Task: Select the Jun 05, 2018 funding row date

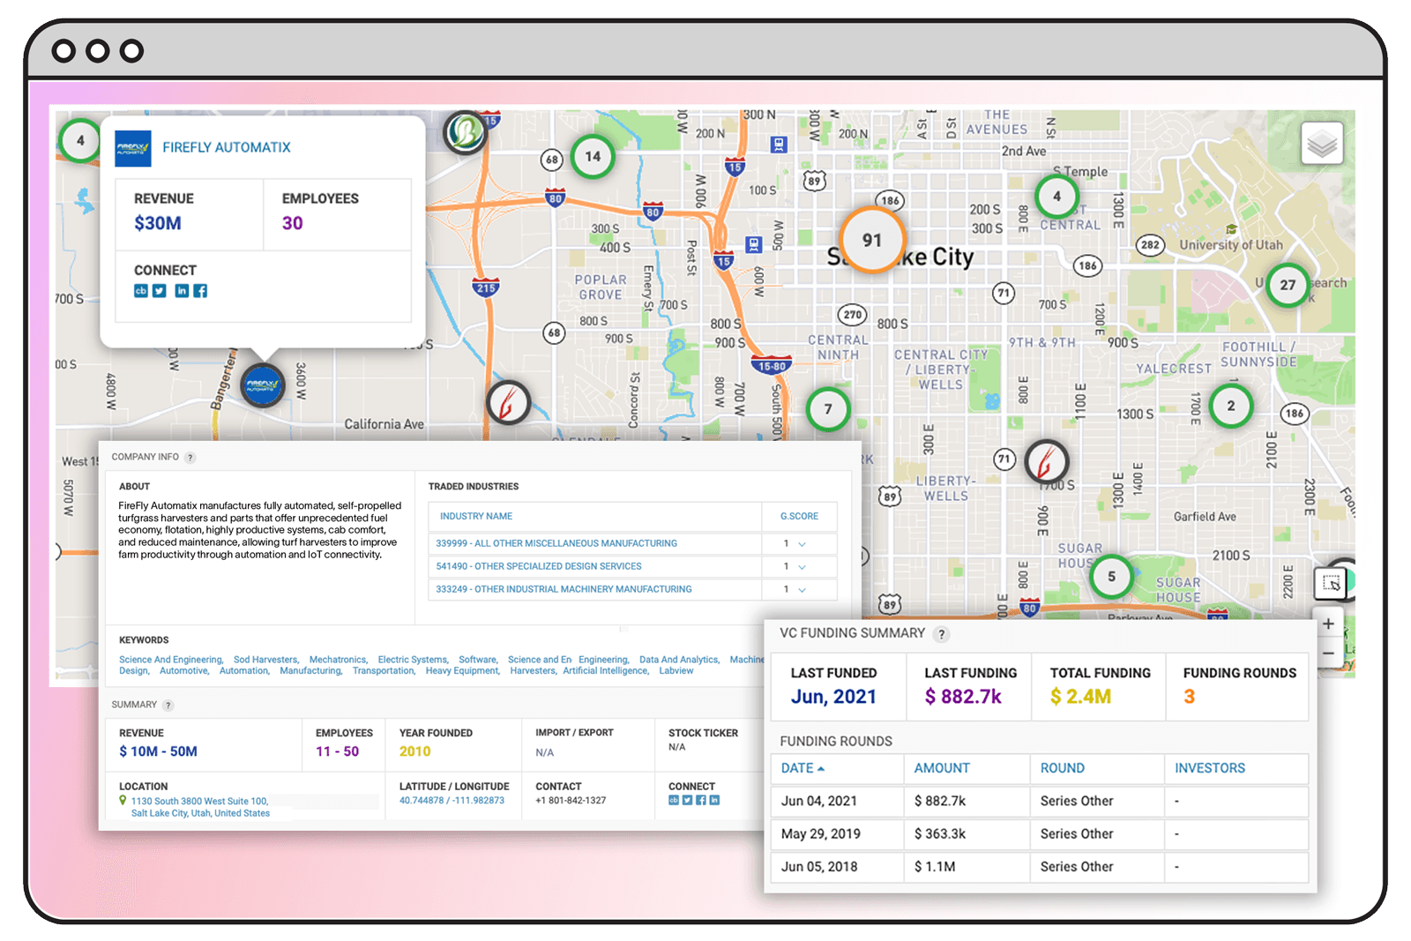Action: 819,867
